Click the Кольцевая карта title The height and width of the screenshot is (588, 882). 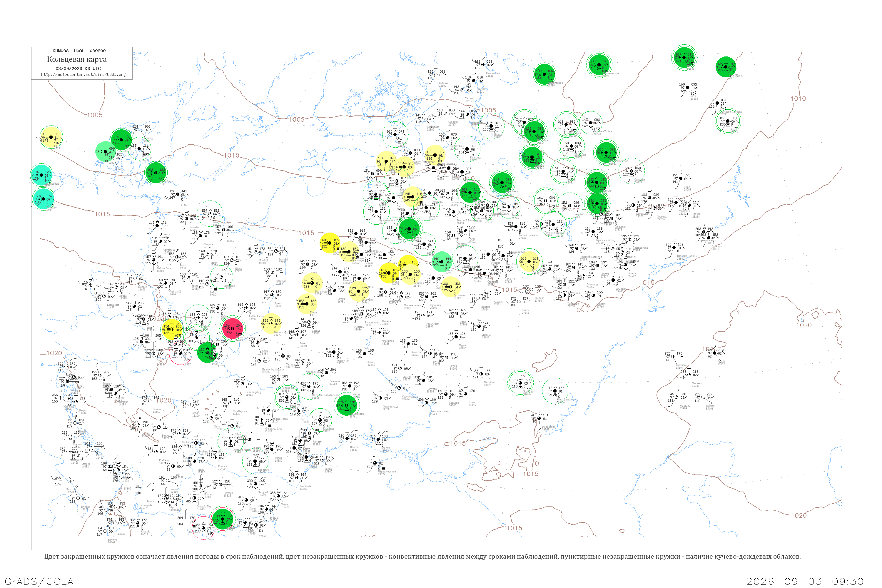tap(77, 59)
